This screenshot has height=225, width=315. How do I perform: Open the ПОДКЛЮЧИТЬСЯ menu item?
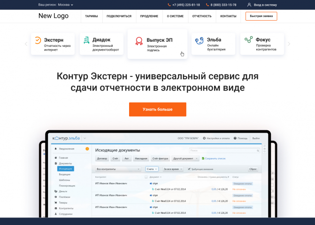tap(119, 16)
